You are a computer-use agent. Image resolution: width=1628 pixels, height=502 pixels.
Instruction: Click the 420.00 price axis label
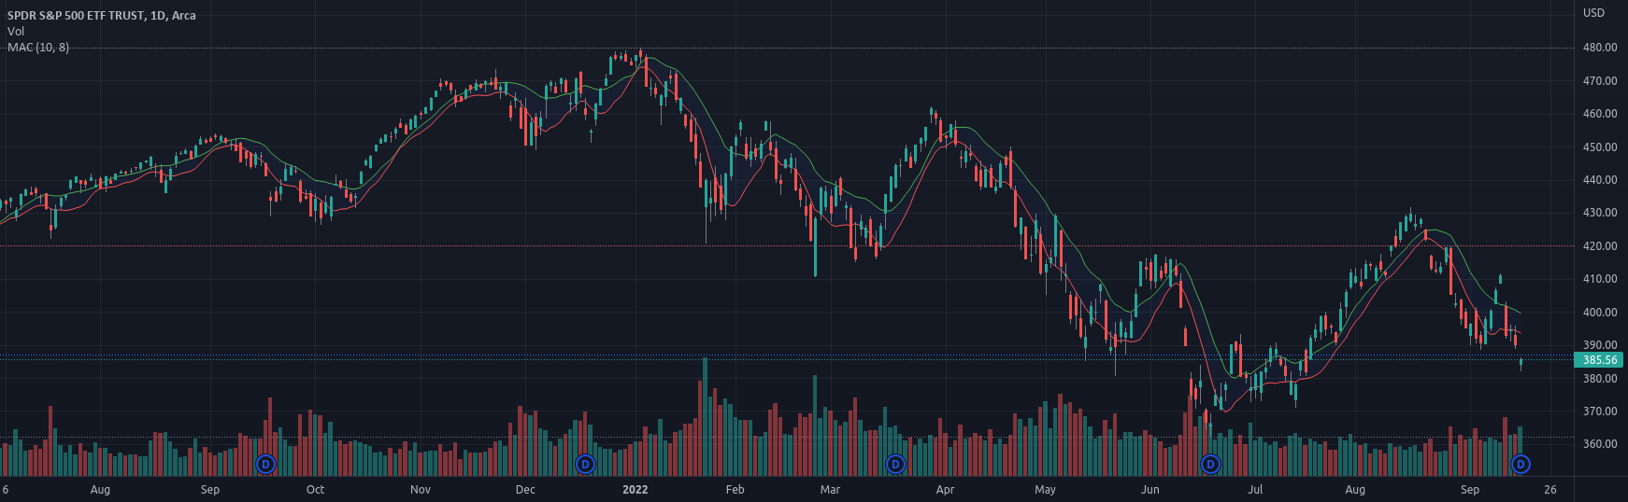(x=1600, y=246)
